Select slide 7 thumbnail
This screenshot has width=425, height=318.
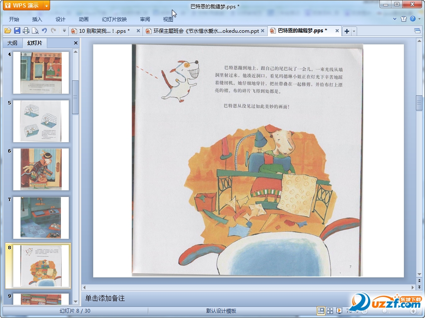[x=41, y=218]
